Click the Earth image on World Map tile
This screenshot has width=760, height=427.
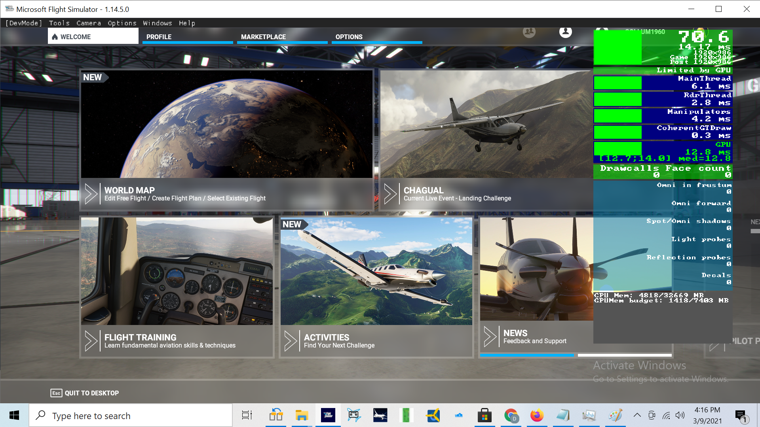pyautogui.click(x=227, y=124)
